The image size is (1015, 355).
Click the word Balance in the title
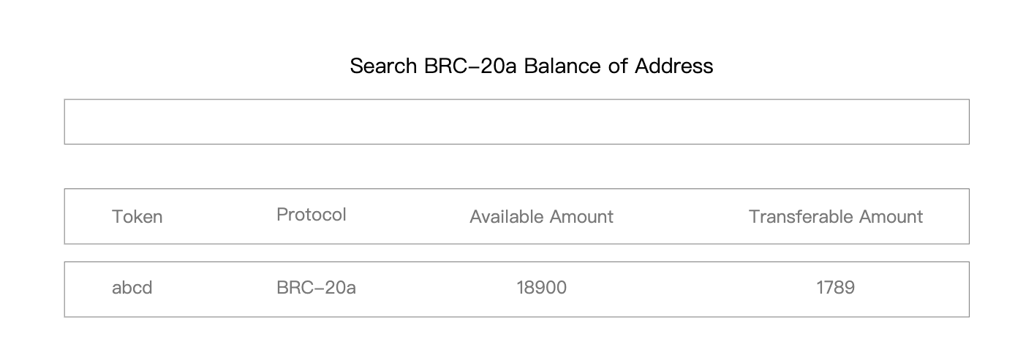[x=563, y=66]
